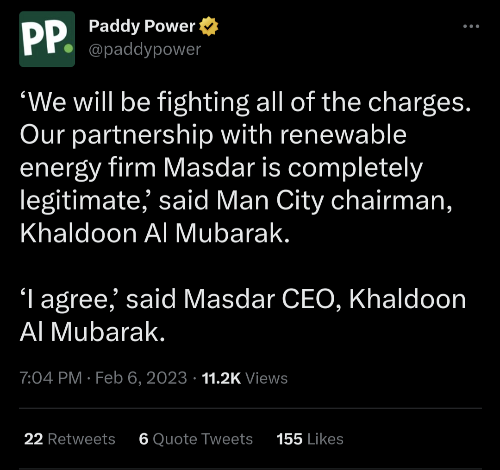Show the 155 Likes list
Screen dimensions: 500x470
tap(310, 439)
